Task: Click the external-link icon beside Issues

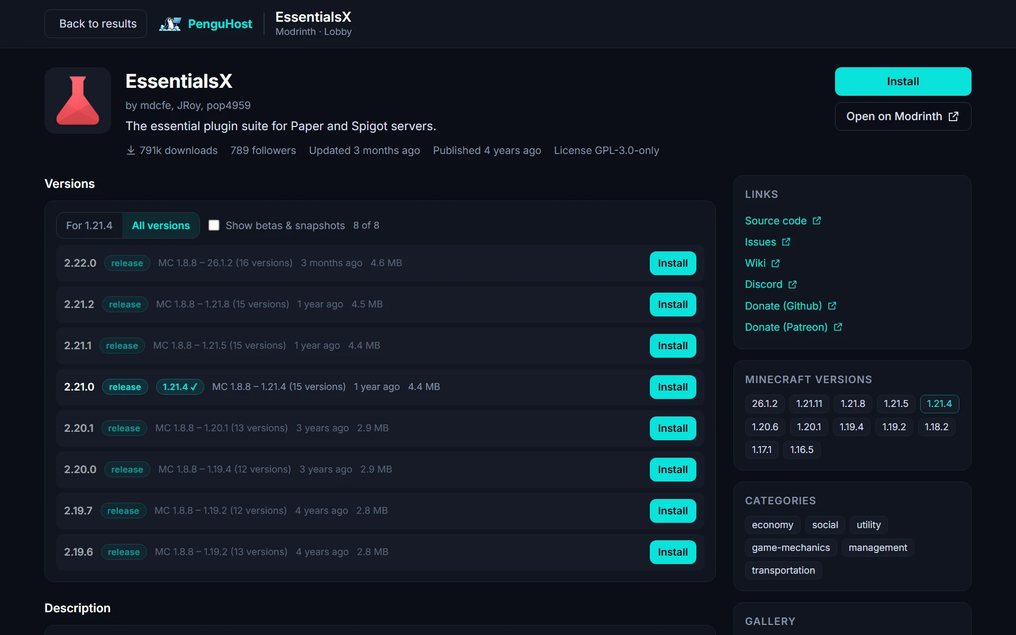Action: 786,242
